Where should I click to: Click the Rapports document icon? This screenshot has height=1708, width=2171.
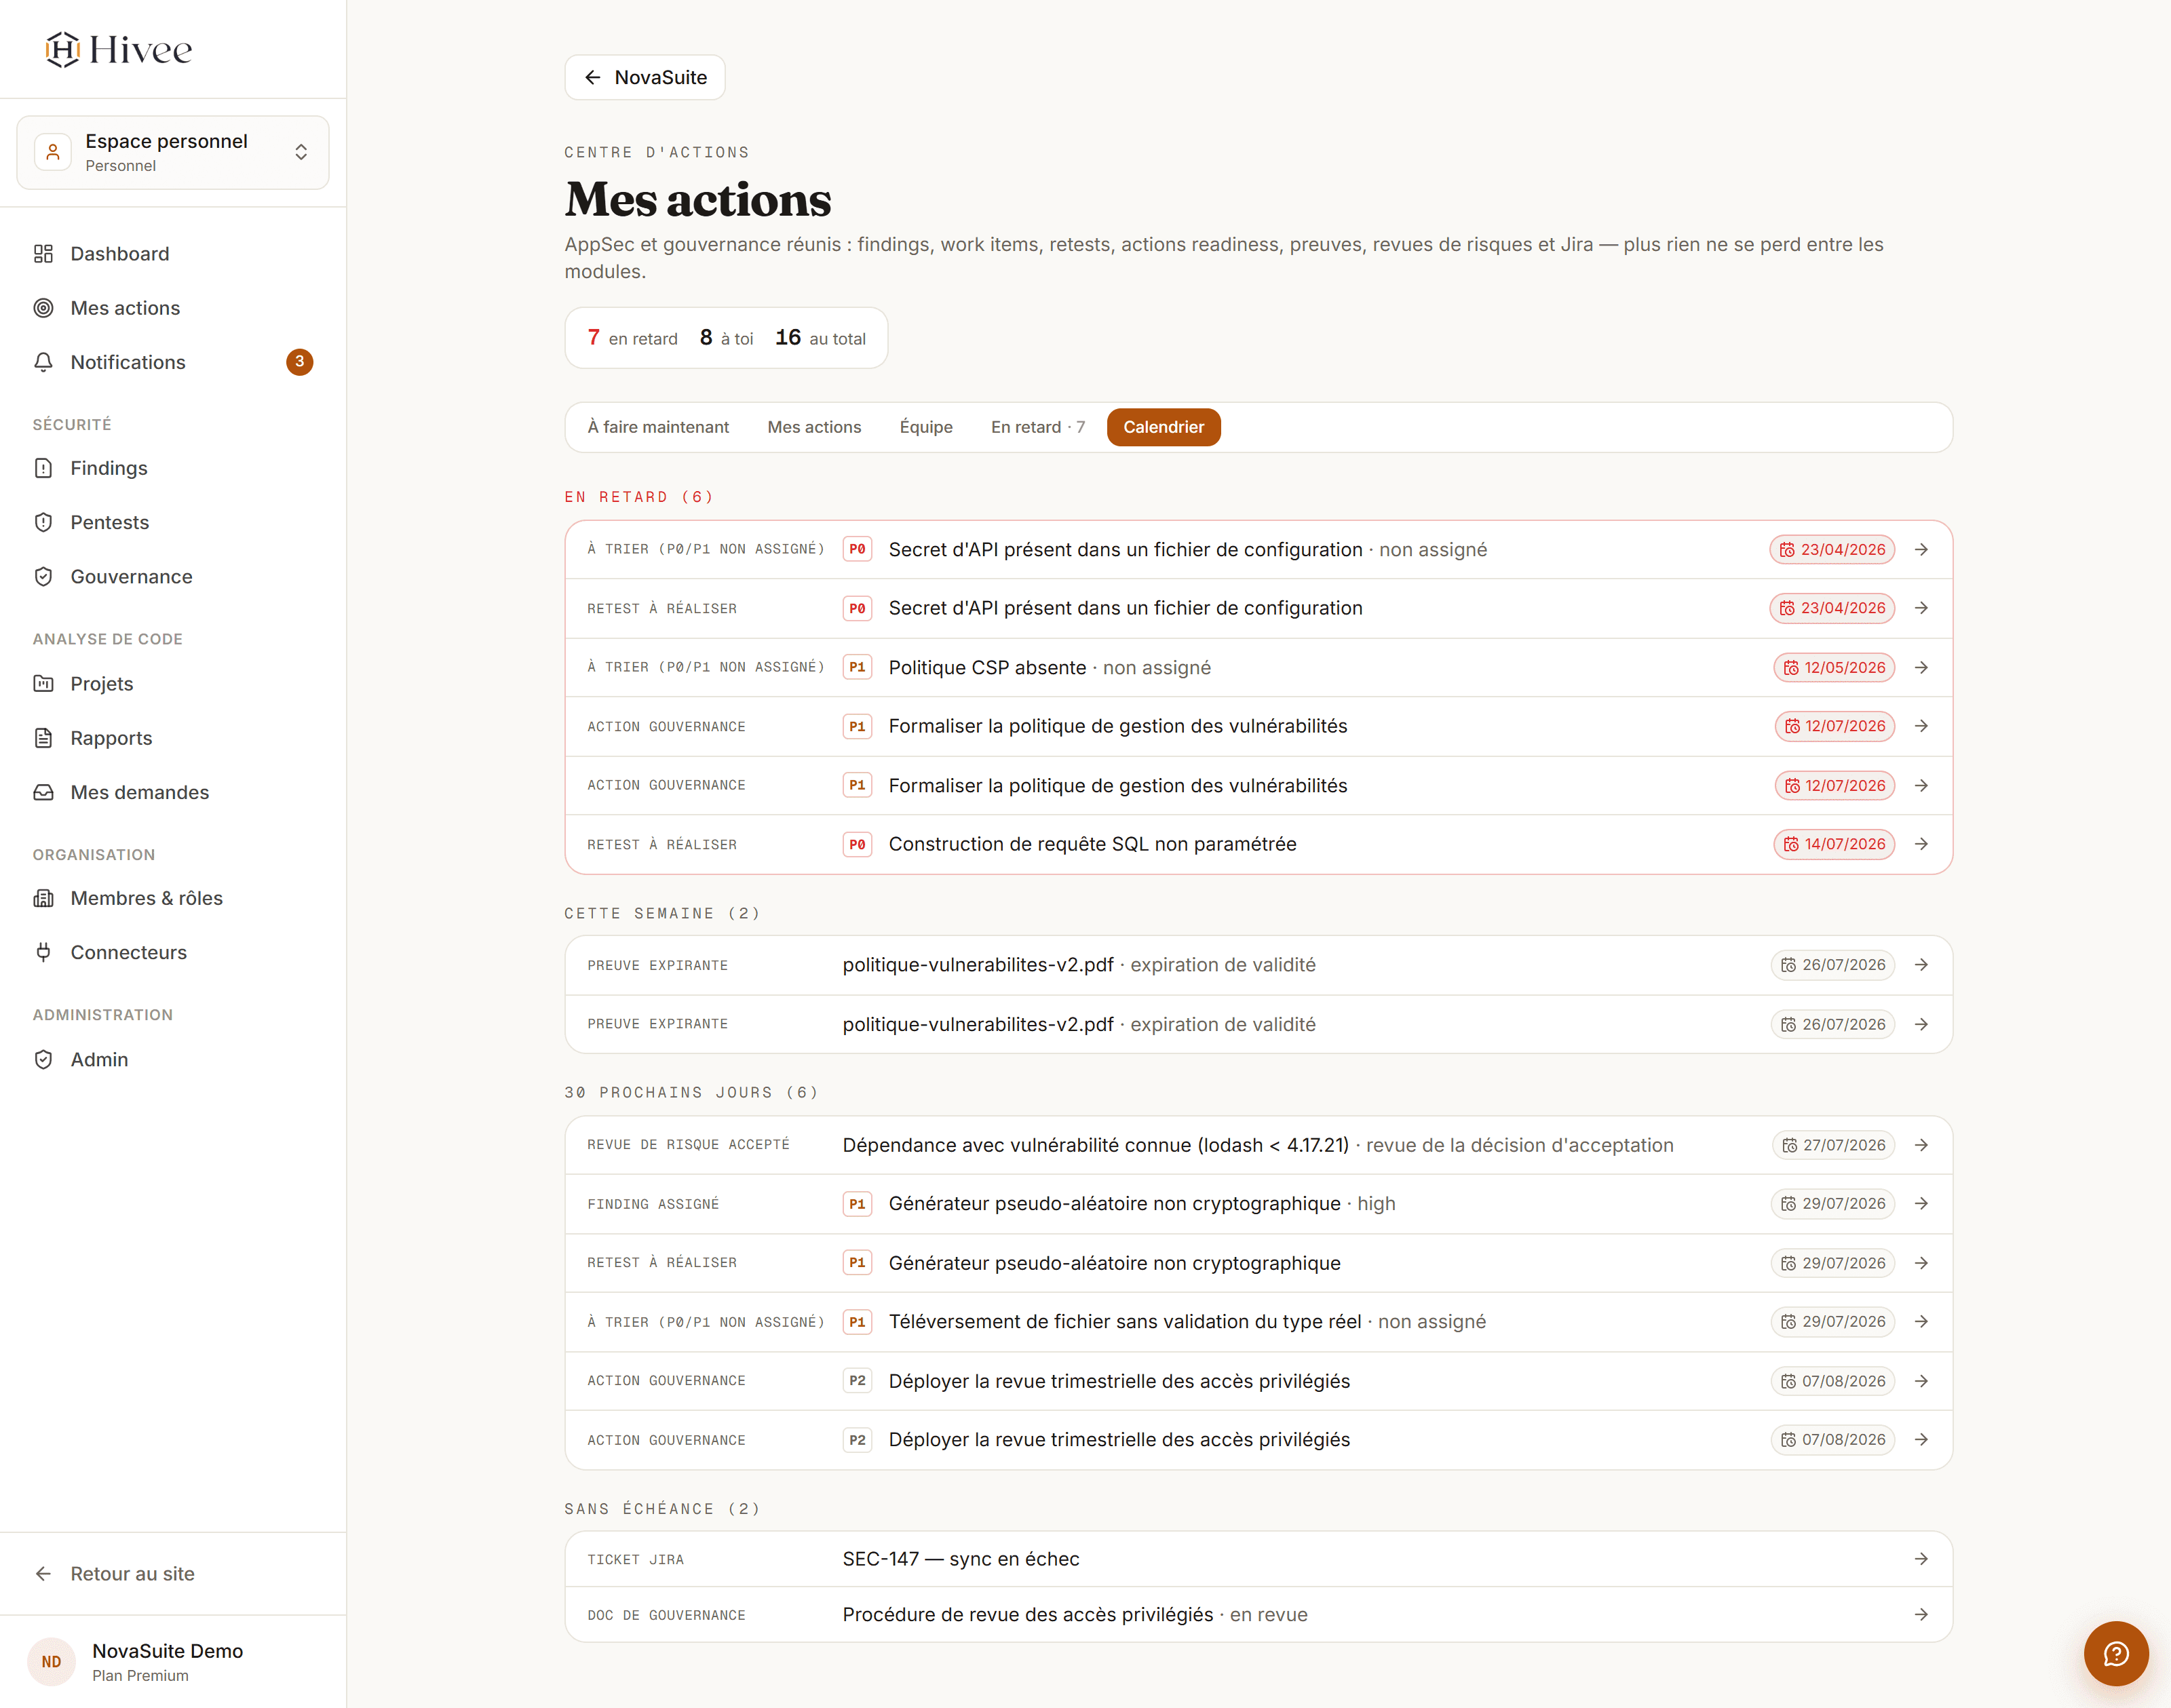pos(43,738)
